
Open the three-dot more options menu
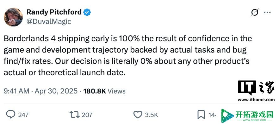point(267,12)
